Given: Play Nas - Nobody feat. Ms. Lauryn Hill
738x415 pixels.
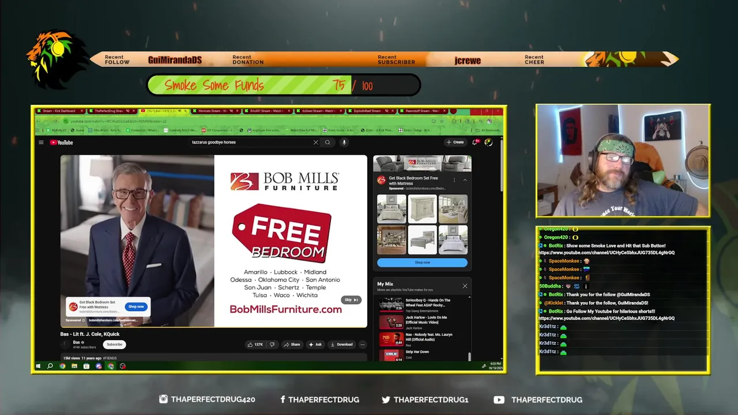Looking at the screenshot, I should coord(423,339).
